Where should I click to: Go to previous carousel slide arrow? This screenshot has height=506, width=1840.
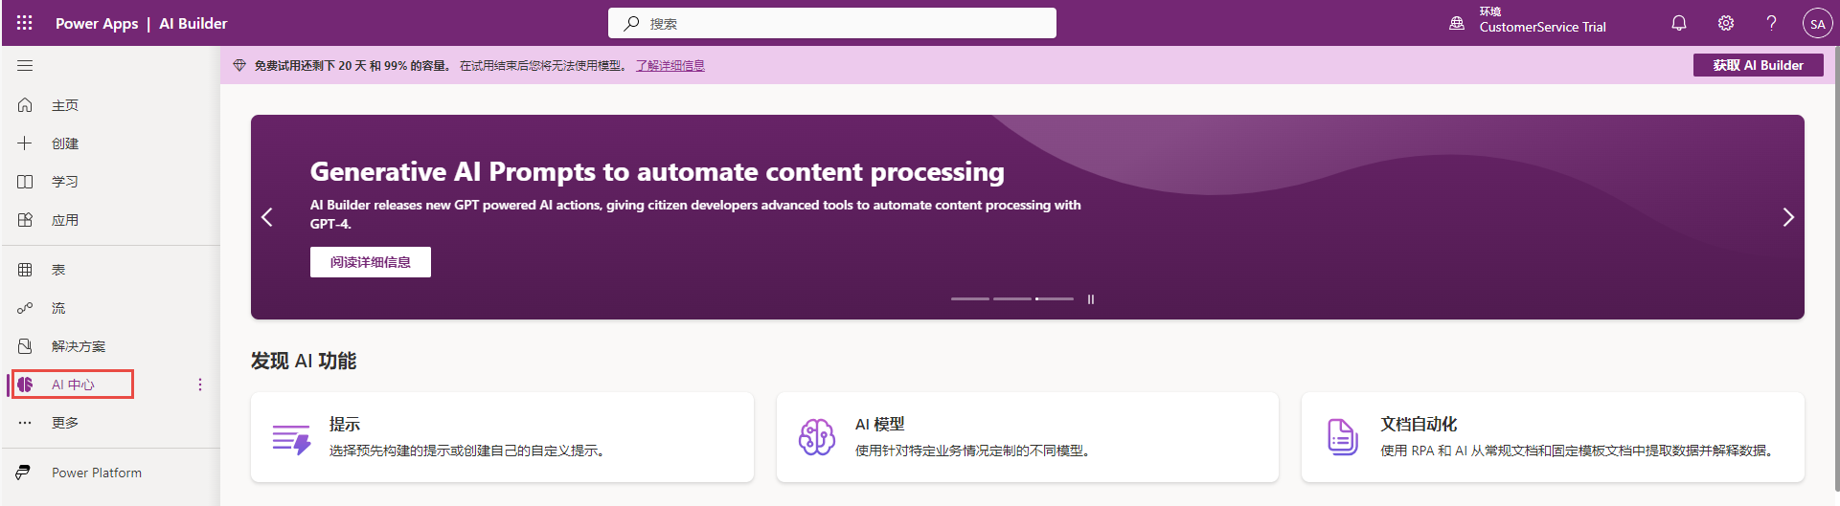point(267,217)
